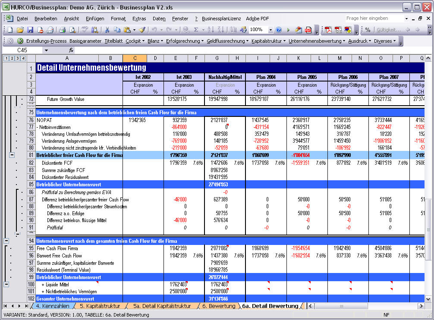434x320 pixels.
Task: Click the Erstellungs-Prozess toolbar button
Action: click(46, 41)
